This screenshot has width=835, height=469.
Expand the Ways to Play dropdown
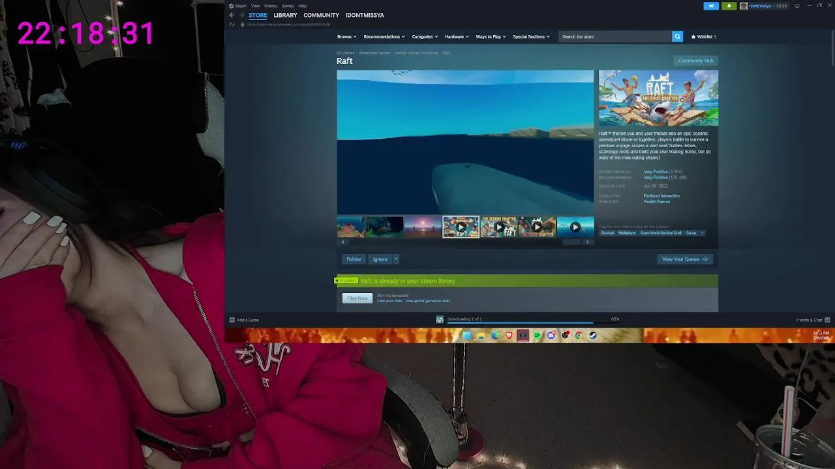click(491, 36)
